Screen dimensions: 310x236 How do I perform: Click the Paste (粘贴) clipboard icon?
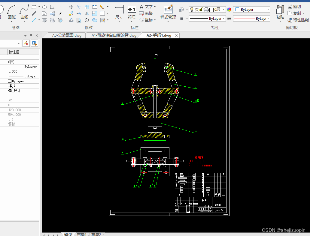coord(280,12)
